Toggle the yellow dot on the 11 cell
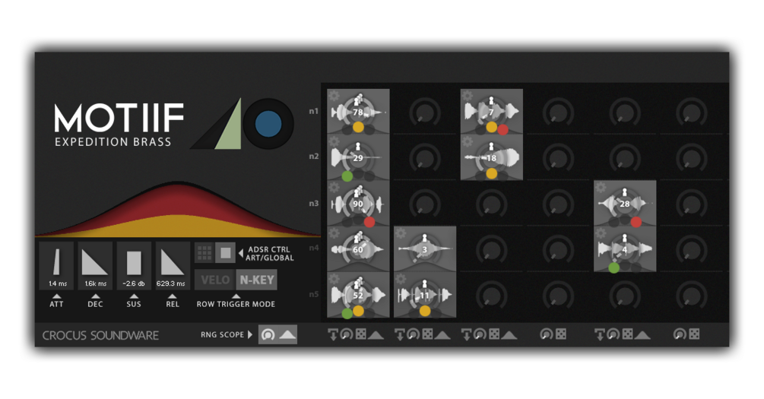Image resolution: width=764 pixels, height=399 pixels. click(x=425, y=311)
